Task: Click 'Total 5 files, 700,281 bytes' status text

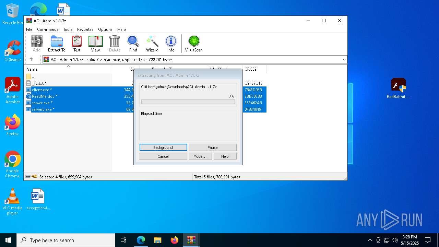Action: click(217, 177)
